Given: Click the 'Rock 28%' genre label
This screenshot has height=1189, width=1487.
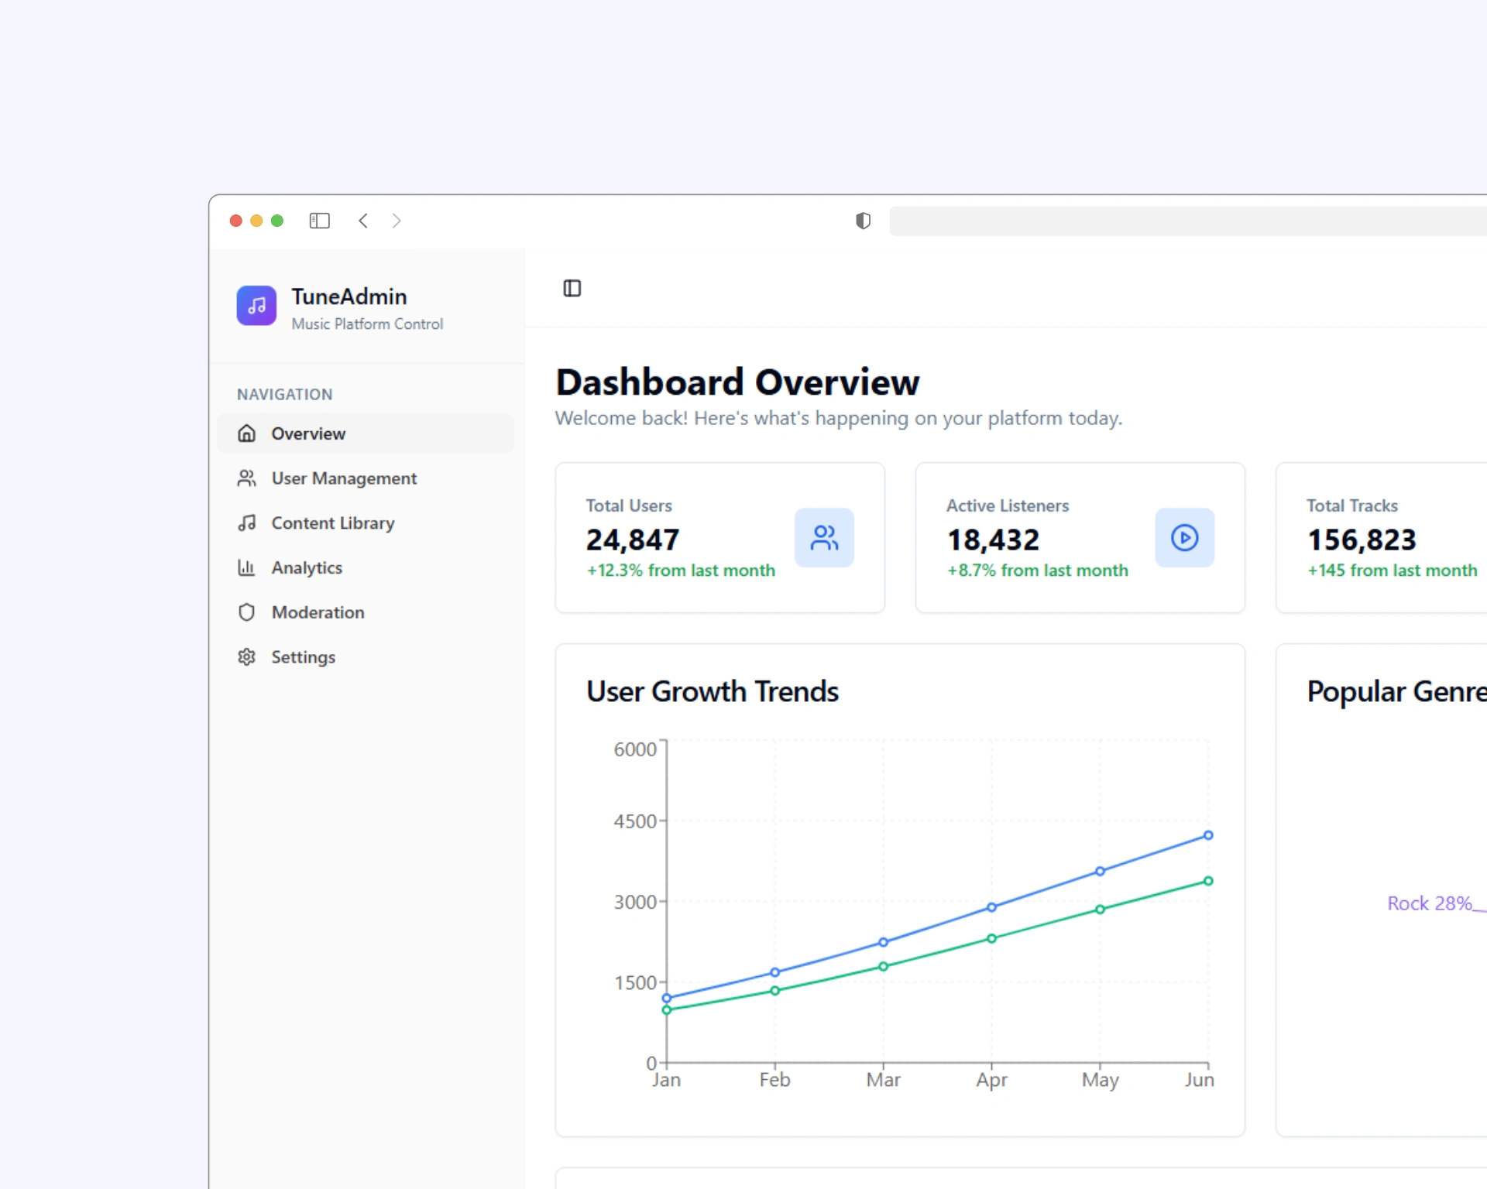Looking at the screenshot, I should click(x=1429, y=903).
